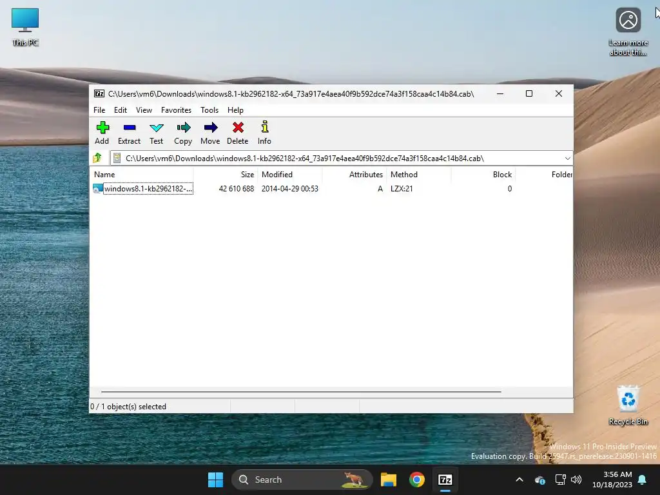The image size is (660, 495).
Task: Expand the address path dropdown
Action: pyautogui.click(x=567, y=159)
